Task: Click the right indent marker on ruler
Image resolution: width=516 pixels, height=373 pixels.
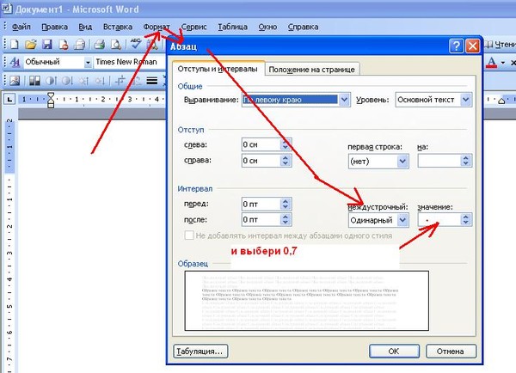Action: coord(501,100)
